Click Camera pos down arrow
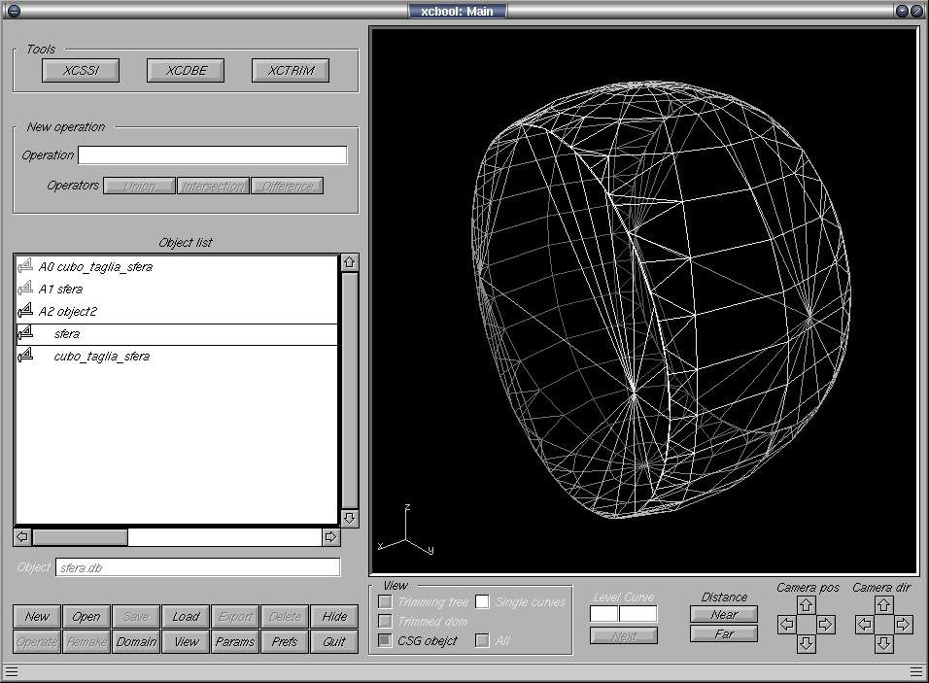This screenshot has width=929, height=683. pos(806,644)
